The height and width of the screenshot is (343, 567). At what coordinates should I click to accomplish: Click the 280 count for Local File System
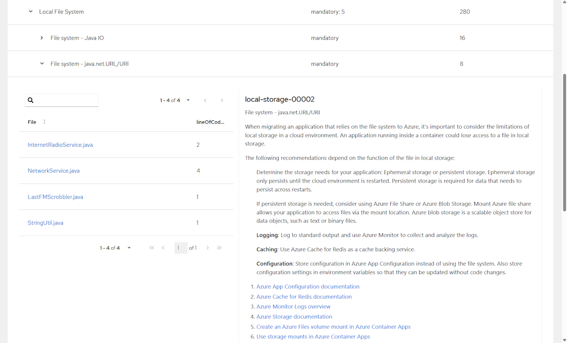464,12
